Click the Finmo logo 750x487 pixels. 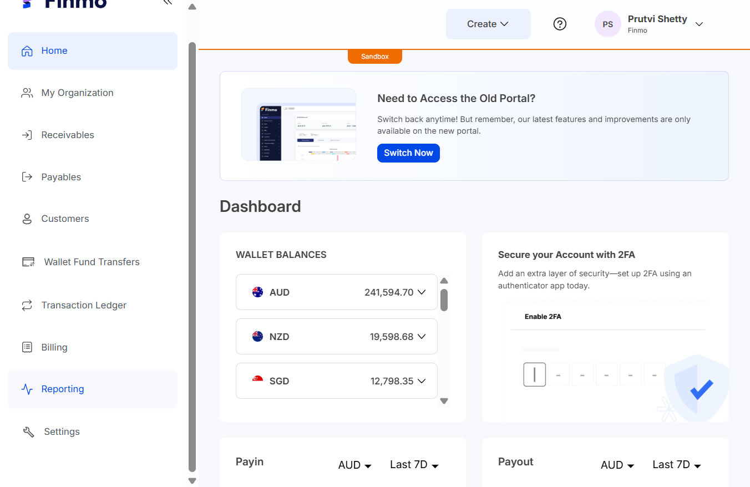tap(64, 4)
